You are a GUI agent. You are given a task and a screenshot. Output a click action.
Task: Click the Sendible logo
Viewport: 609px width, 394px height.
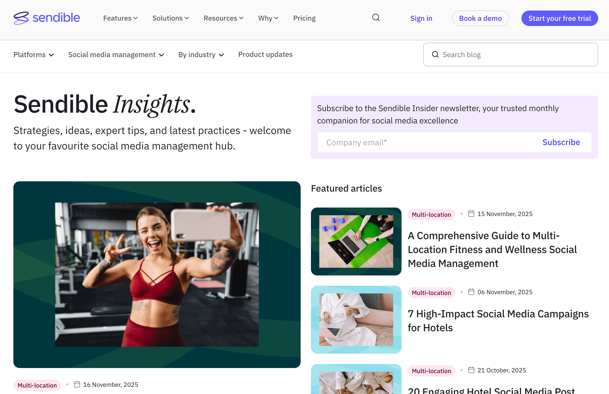[47, 18]
